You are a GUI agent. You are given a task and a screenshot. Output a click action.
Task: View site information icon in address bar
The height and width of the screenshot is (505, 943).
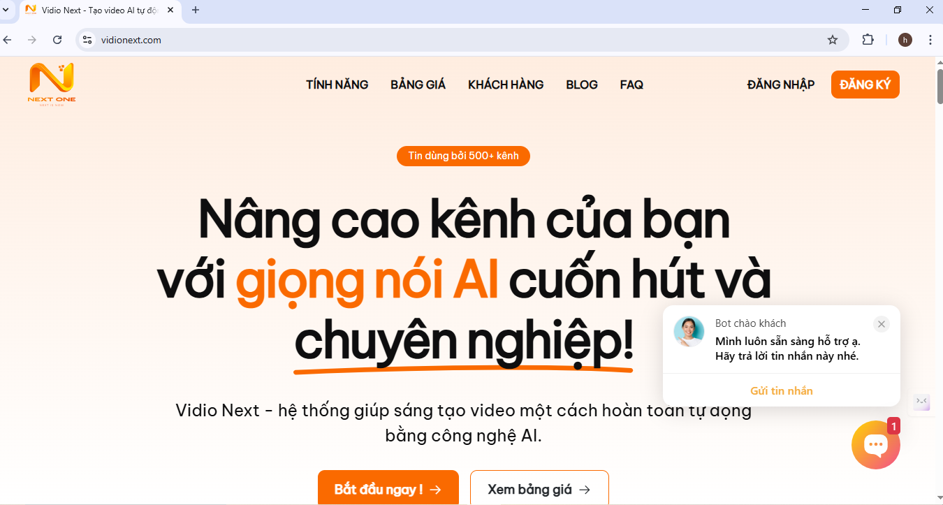pos(87,40)
